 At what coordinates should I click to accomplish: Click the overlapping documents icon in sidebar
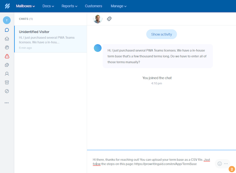pyautogui.click(x=7, y=65)
